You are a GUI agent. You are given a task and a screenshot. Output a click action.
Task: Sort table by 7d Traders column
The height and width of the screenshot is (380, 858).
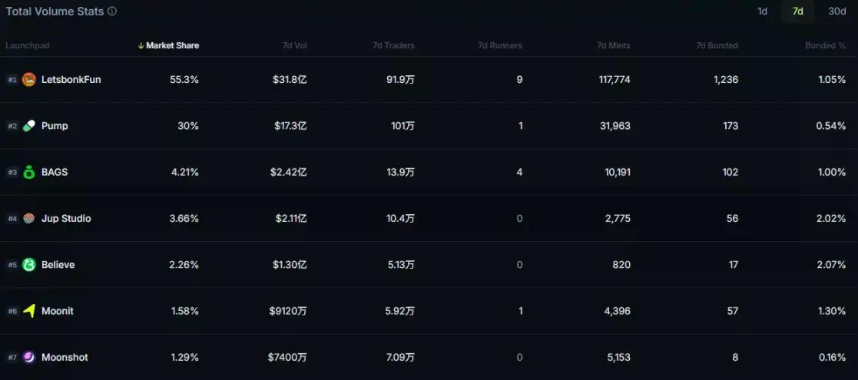click(x=393, y=45)
